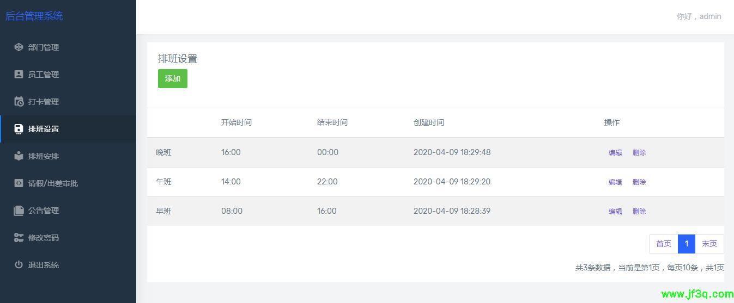Delete the 早班 shift row
The width and height of the screenshot is (734, 303).
(x=639, y=212)
